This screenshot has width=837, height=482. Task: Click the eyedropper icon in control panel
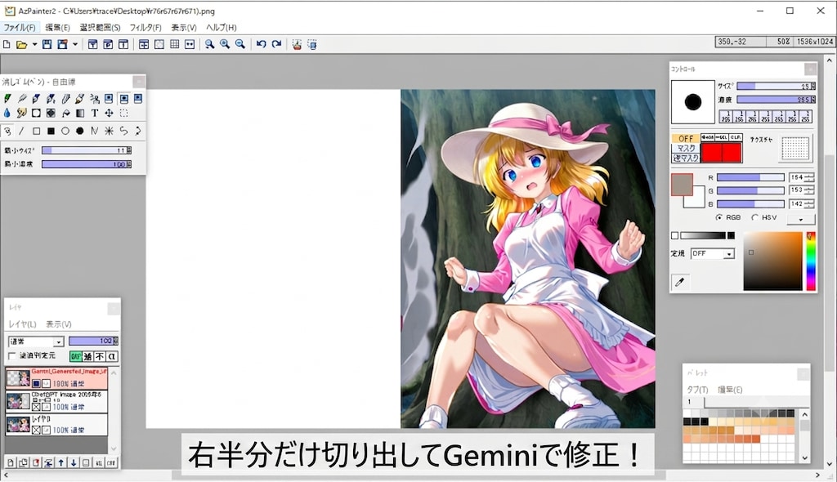679,283
